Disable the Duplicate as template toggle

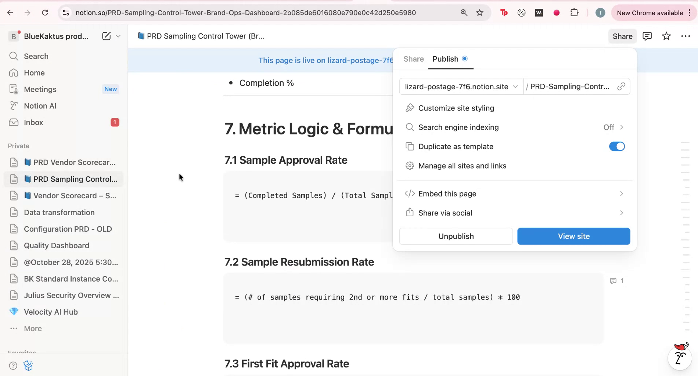[x=616, y=146]
